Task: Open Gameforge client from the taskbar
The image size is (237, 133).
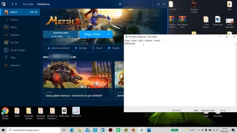Action: point(103,130)
